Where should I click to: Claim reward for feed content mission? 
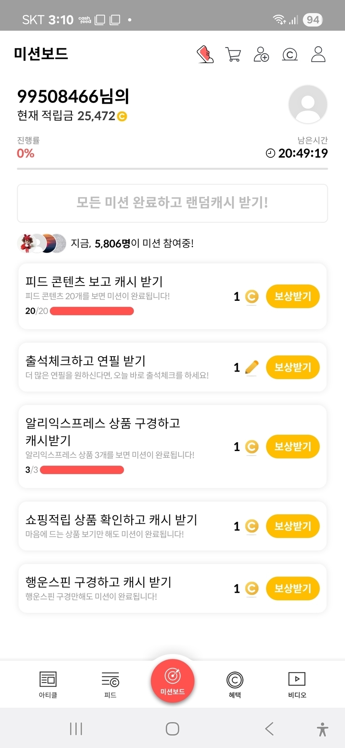coord(293,296)
